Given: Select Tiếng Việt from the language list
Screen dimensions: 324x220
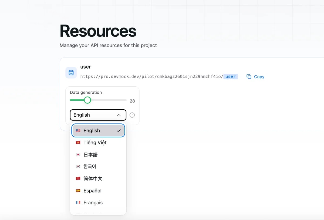Looking at the screenshot, I should 95,143.
